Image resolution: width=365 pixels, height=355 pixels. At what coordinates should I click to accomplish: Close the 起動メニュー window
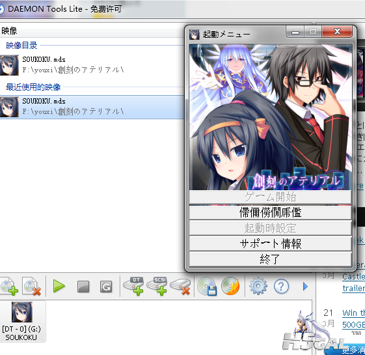[337, 32]
